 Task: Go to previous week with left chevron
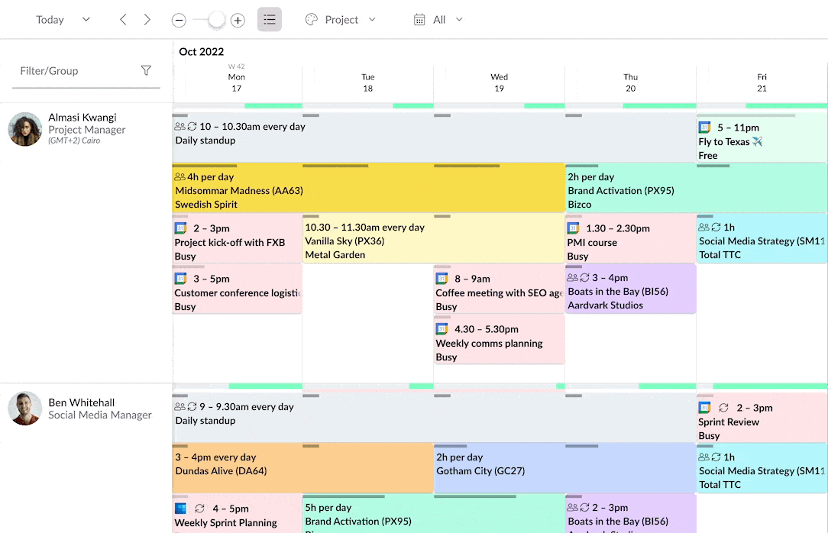(123, 20)
